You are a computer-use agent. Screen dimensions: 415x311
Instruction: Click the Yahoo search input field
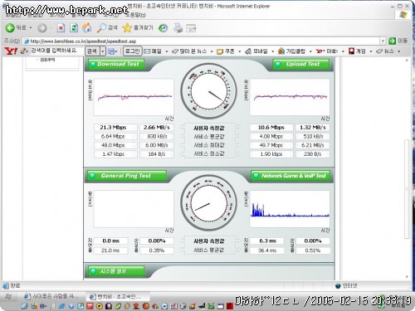[56, 51]
